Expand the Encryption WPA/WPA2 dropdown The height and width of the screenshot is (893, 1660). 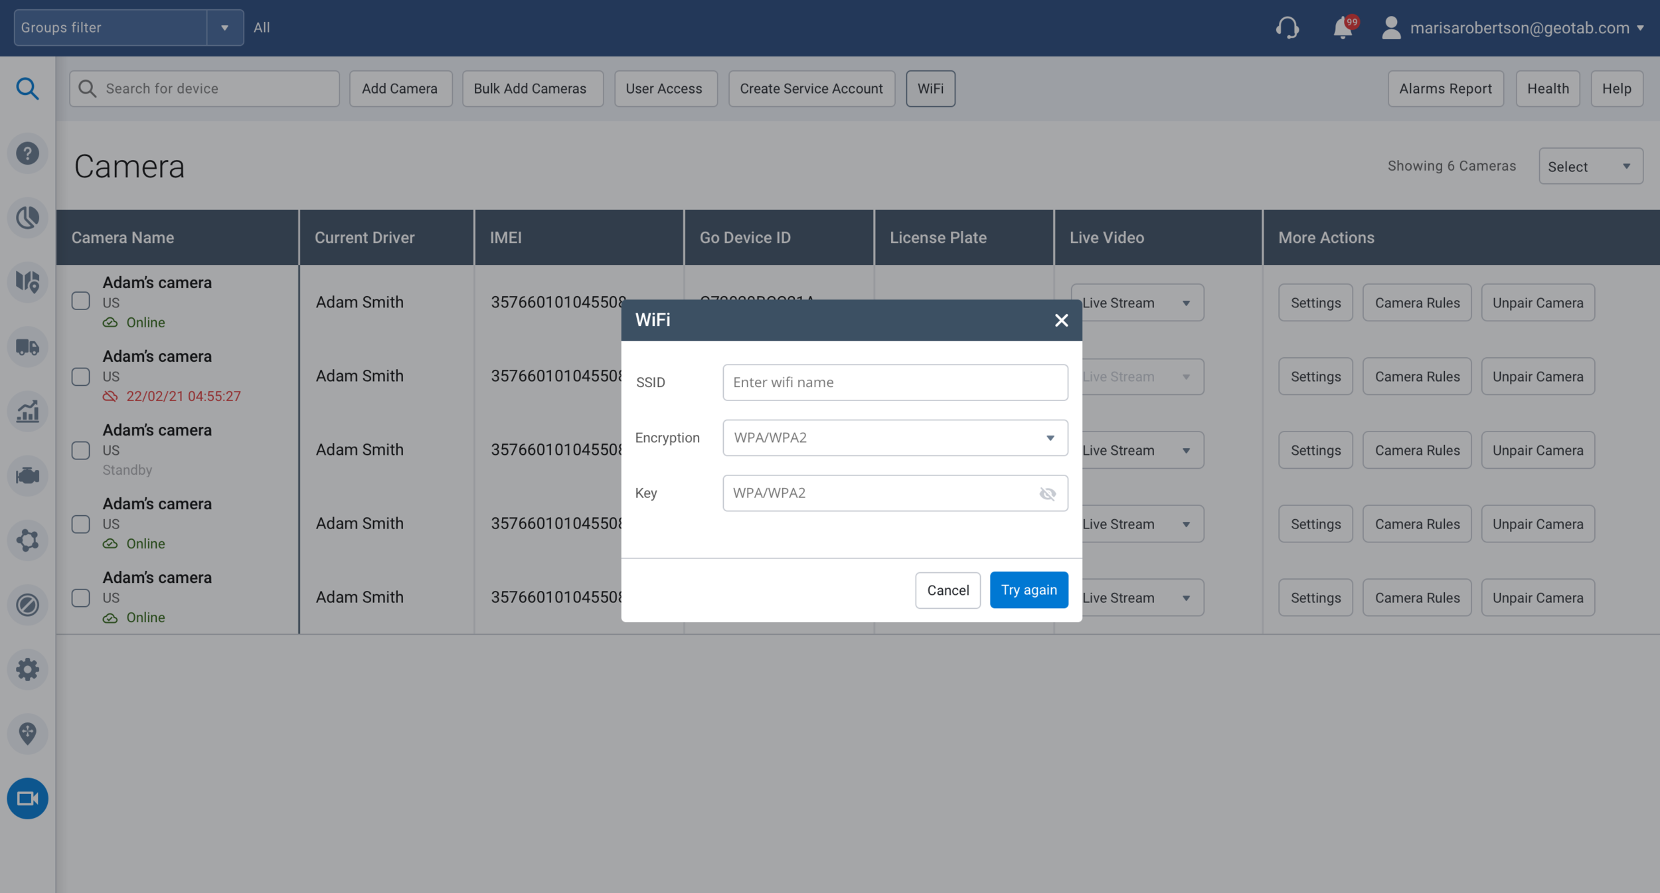pos(894,438)
